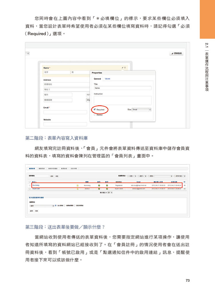Click the second batch clear button at bottom

[x=36, y=211]
